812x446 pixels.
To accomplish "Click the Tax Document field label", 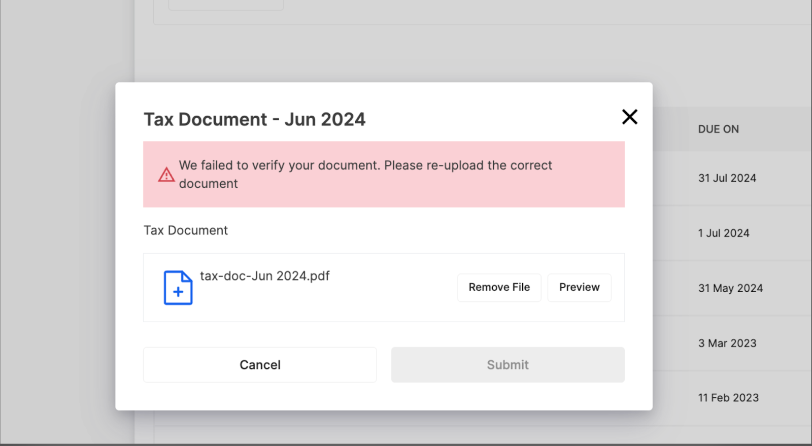I will (x=186, y=230).
